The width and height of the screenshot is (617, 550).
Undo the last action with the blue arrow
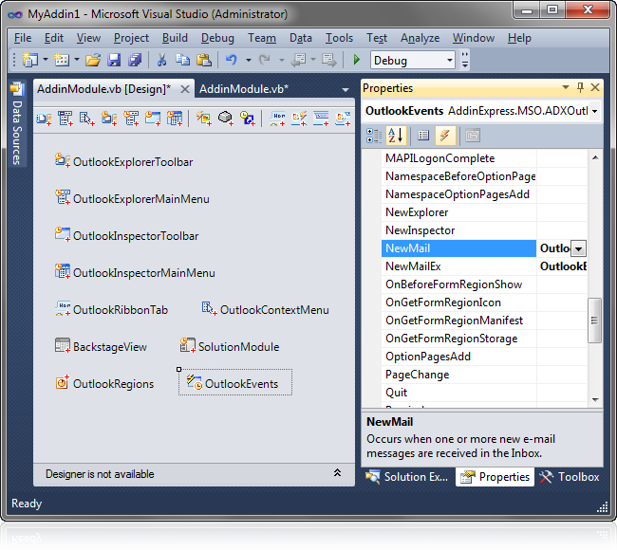pos(232,60)
